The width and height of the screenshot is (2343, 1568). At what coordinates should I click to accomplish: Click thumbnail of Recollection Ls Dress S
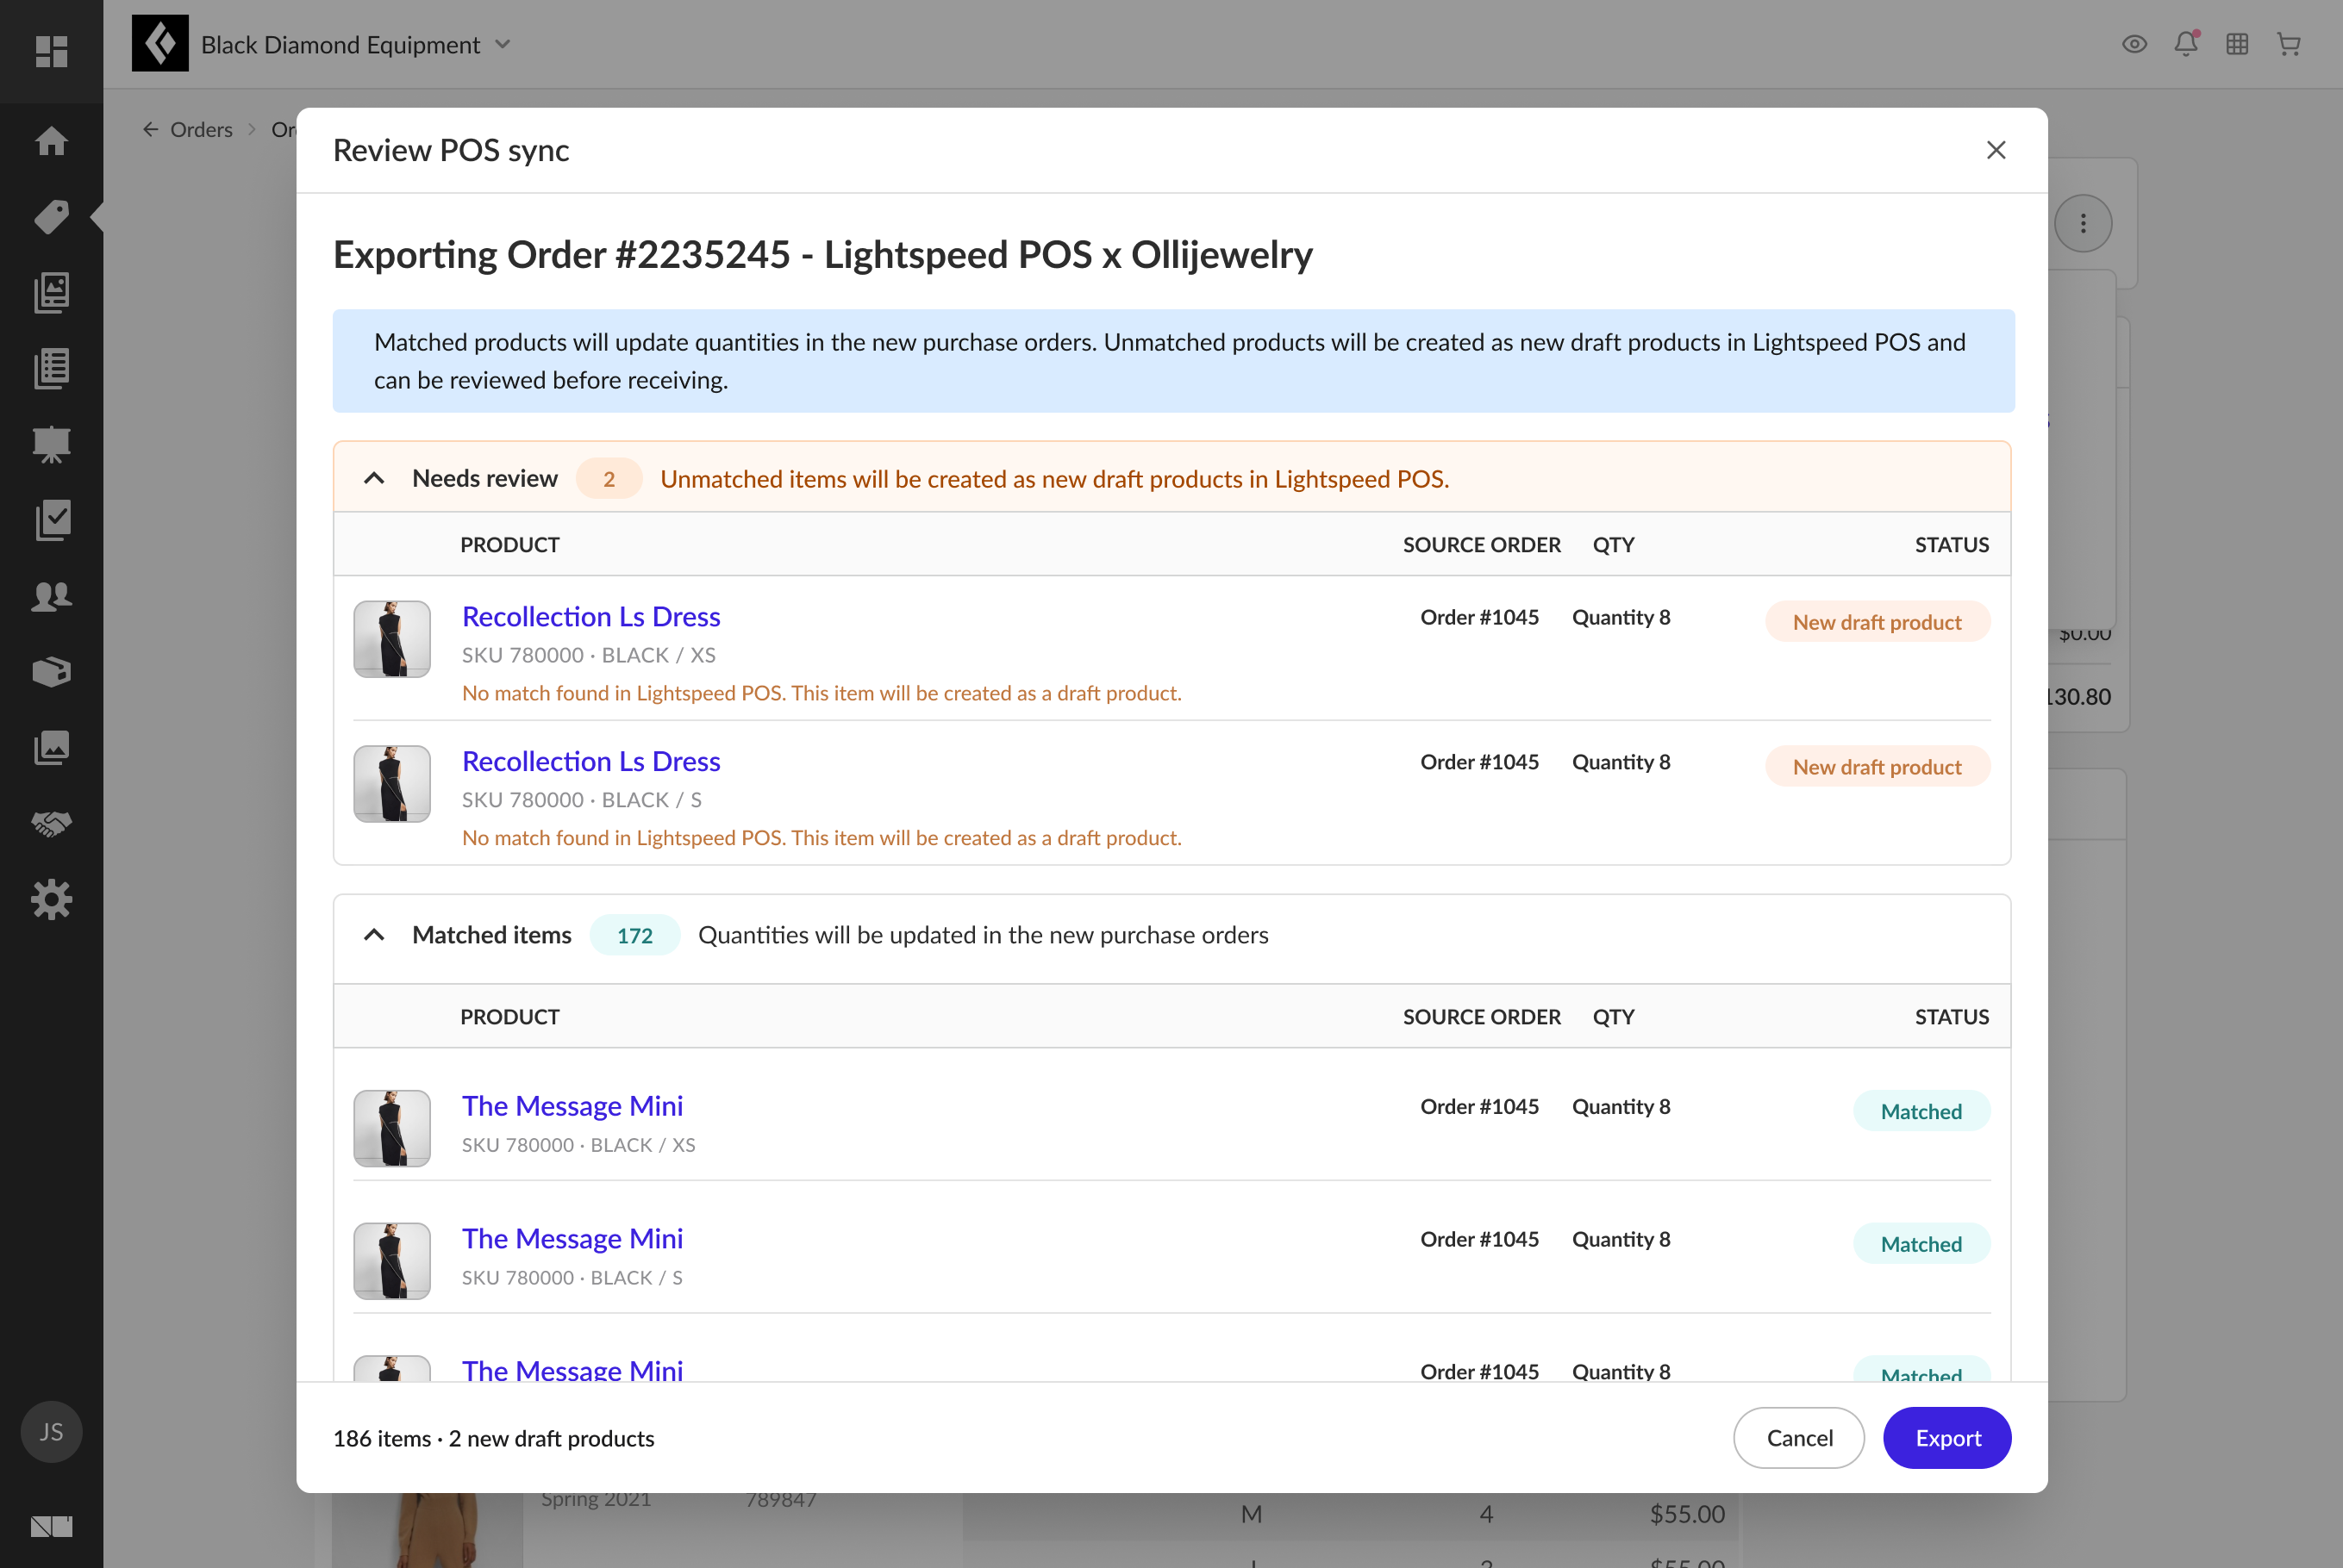[x=392, y=784]
